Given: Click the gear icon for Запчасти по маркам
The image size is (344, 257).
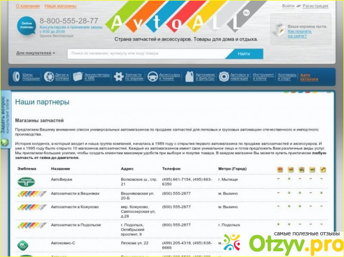Looking at the screenshot, I should pyautogui.click(x=119, y=77).
